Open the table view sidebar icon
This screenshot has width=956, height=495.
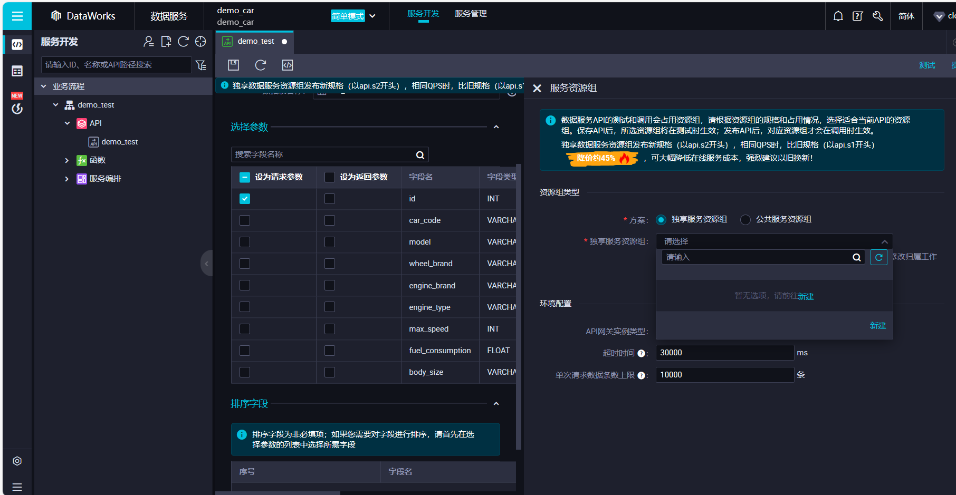17,71
